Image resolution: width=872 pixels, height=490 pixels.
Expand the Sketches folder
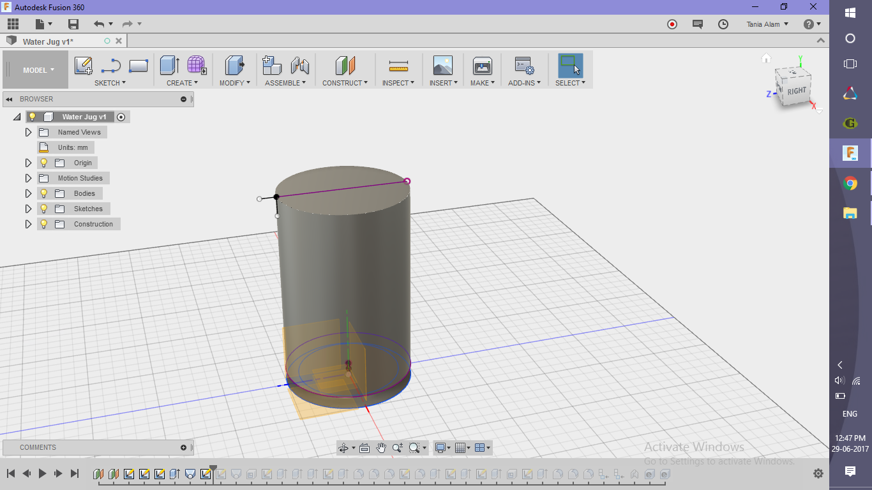(x=28, y=209)
